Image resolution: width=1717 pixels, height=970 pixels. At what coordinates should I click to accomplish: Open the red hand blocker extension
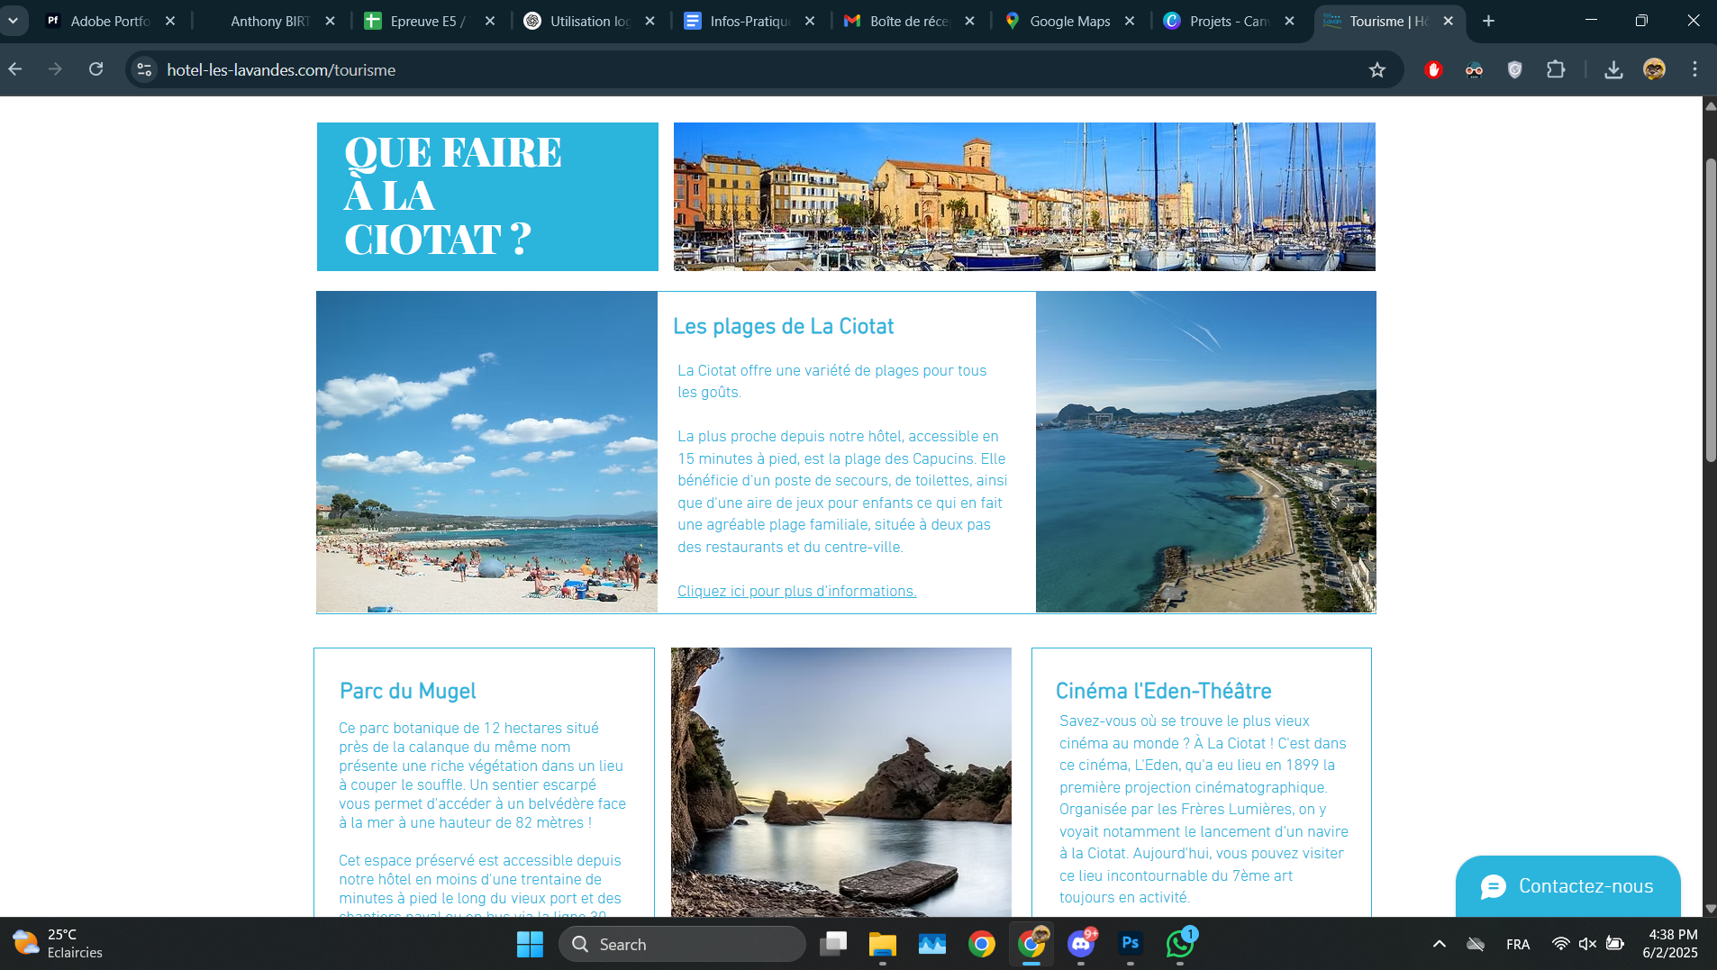pos(1433,69)
